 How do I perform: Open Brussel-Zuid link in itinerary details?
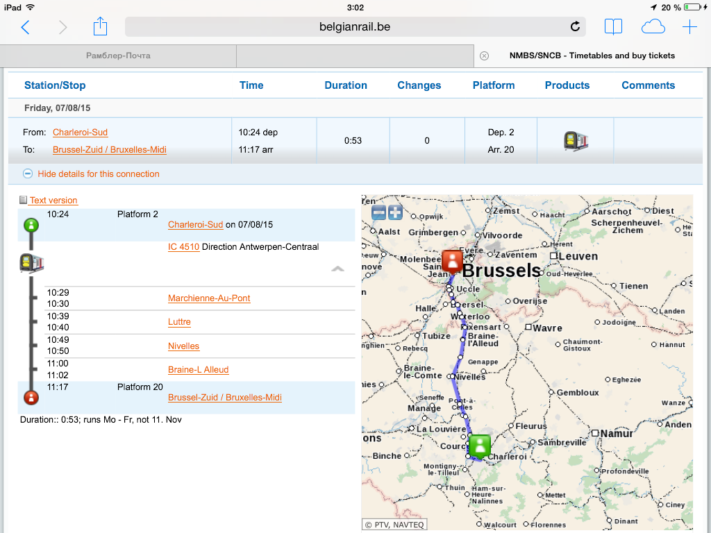(x=225, y=398)
